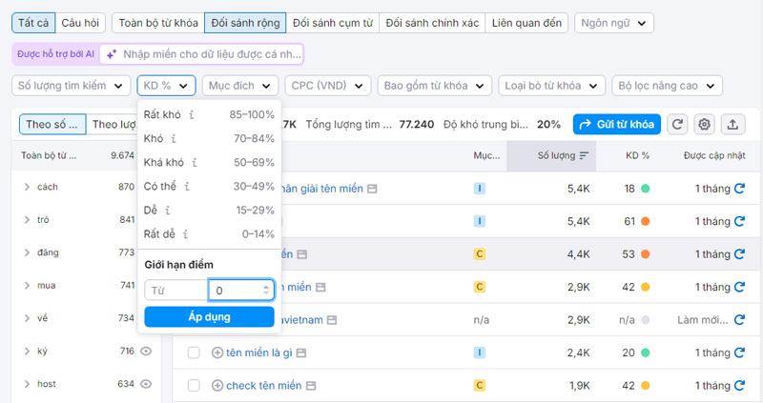Expand the 'cách' keyword group
The height and width of the screenshot is (403, 763).
point(27,187)
